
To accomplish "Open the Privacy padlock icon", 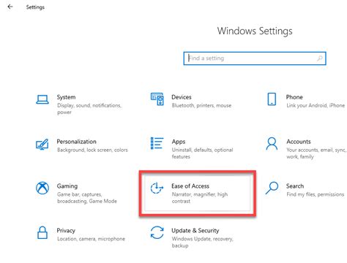I will [x=42, y=232].
